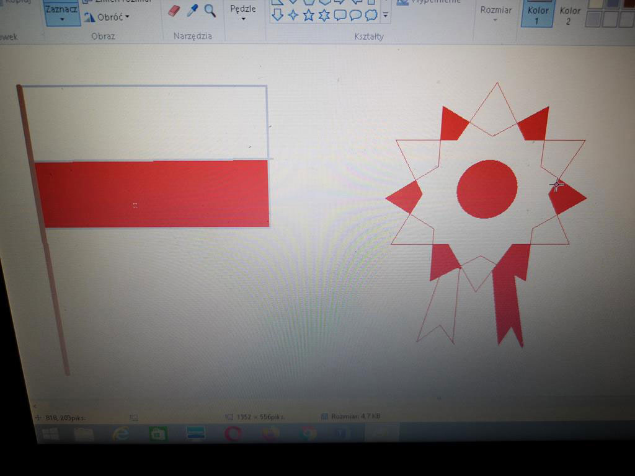This screenshot has width=635, height=476.
Task: Open the Windows Start menu
Action: (50, 434)
